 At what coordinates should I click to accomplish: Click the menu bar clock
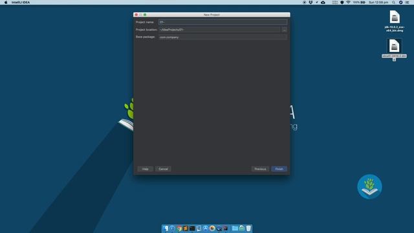378,3
